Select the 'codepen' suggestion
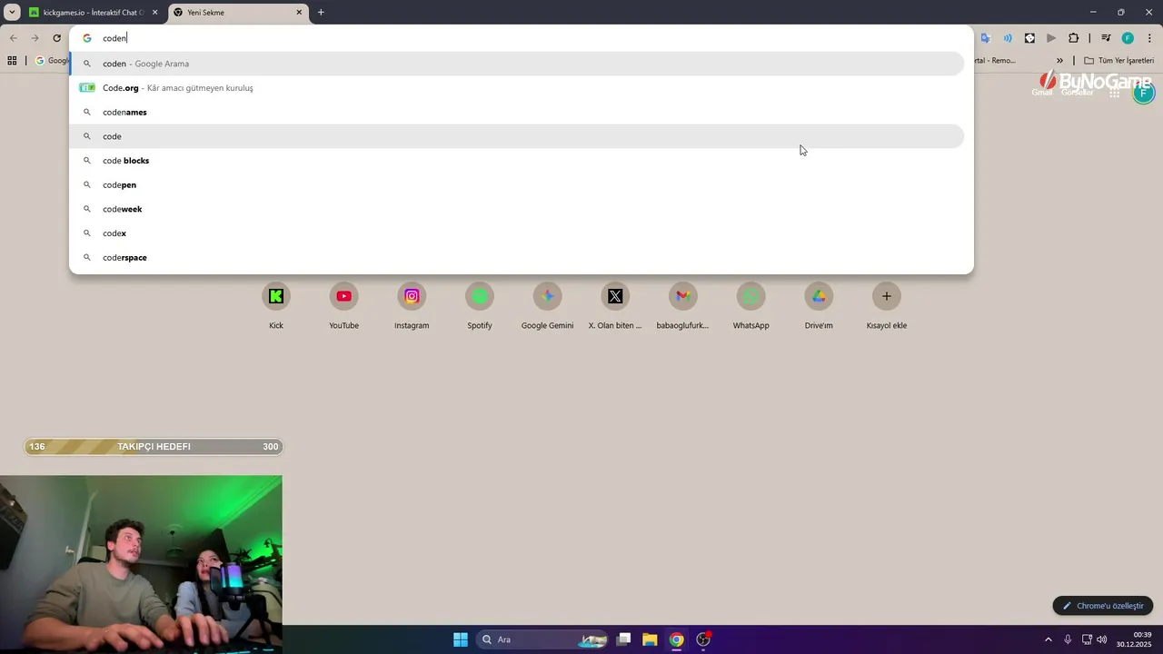This screenshot has height=654, width=1163. 516,184
